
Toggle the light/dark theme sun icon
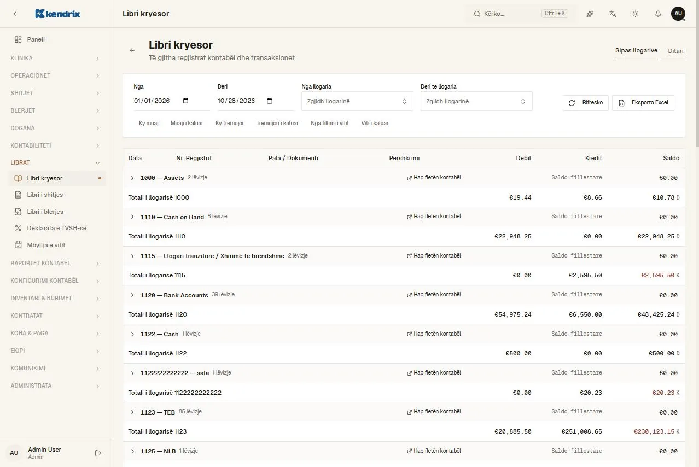pos(635,14)
